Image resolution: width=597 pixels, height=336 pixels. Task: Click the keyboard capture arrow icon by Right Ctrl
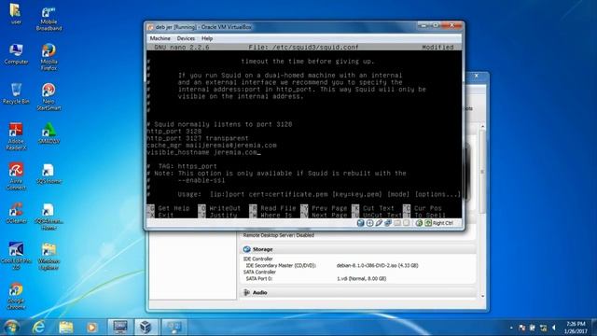pos(428,223)
